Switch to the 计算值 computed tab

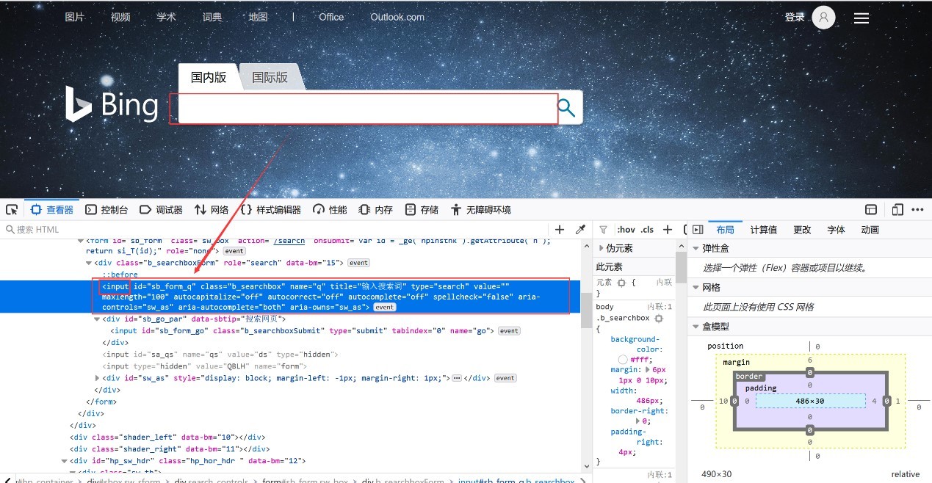coord(763,230)
